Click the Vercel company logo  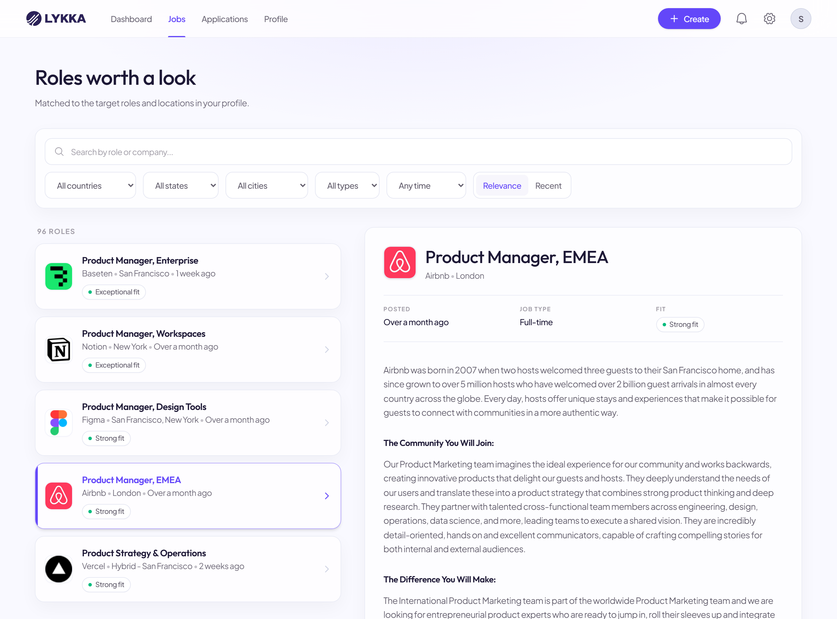coord(58,569)
